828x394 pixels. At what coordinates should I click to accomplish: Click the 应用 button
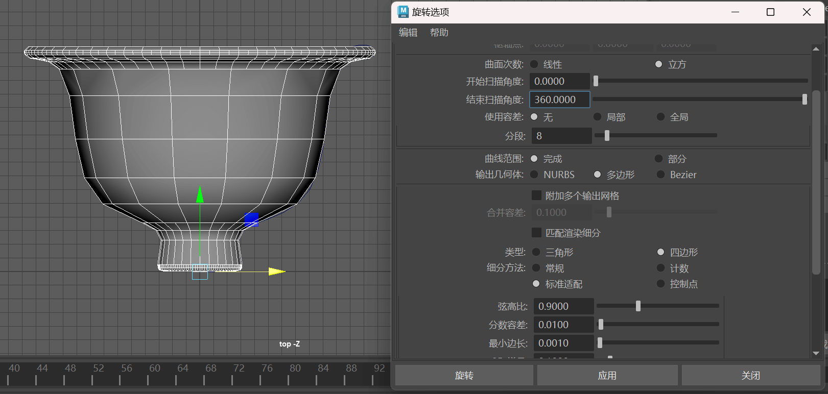click(607, 376)
